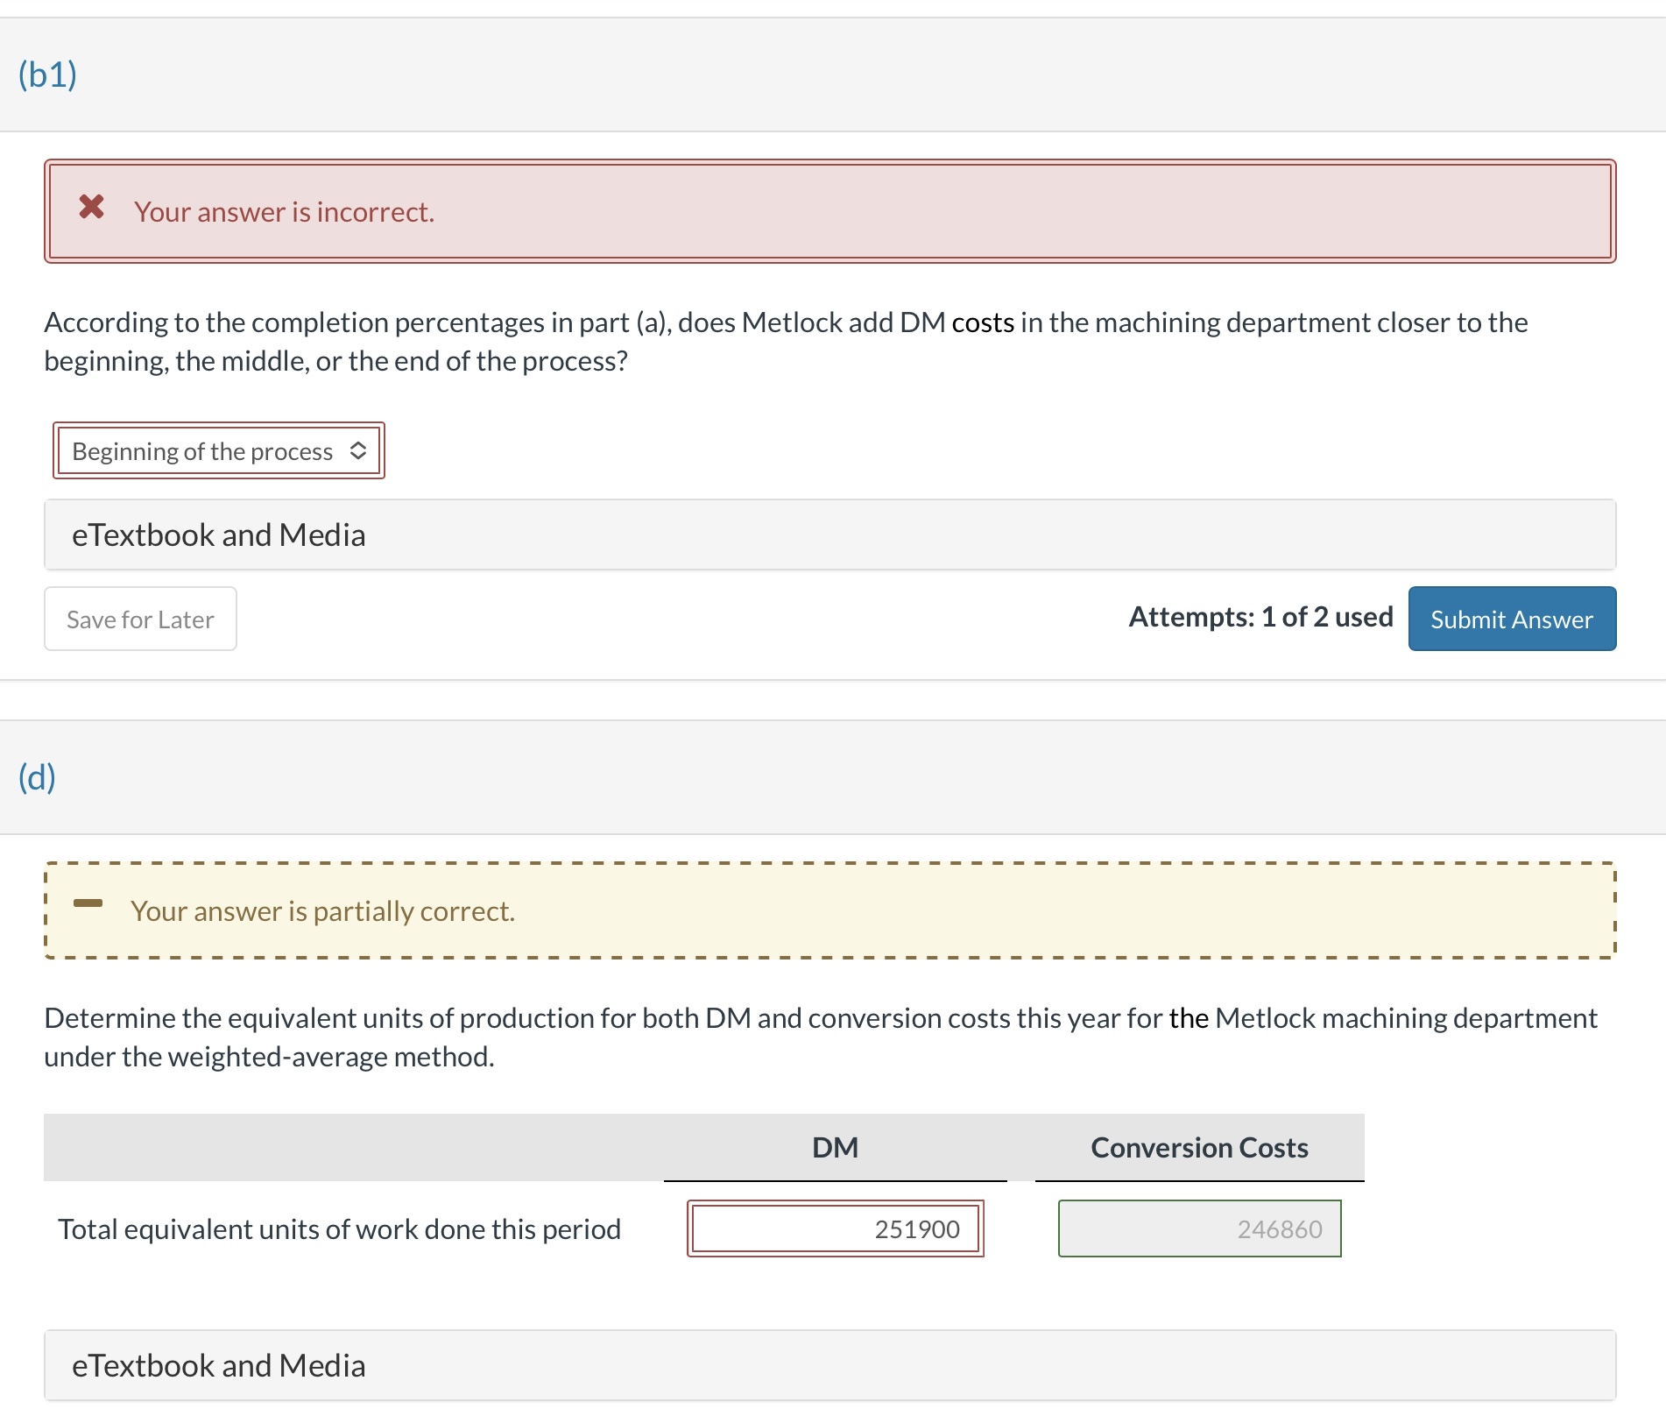
Task: Click the up-down chevron inside the process dropdown
Action: click(359, 451)
